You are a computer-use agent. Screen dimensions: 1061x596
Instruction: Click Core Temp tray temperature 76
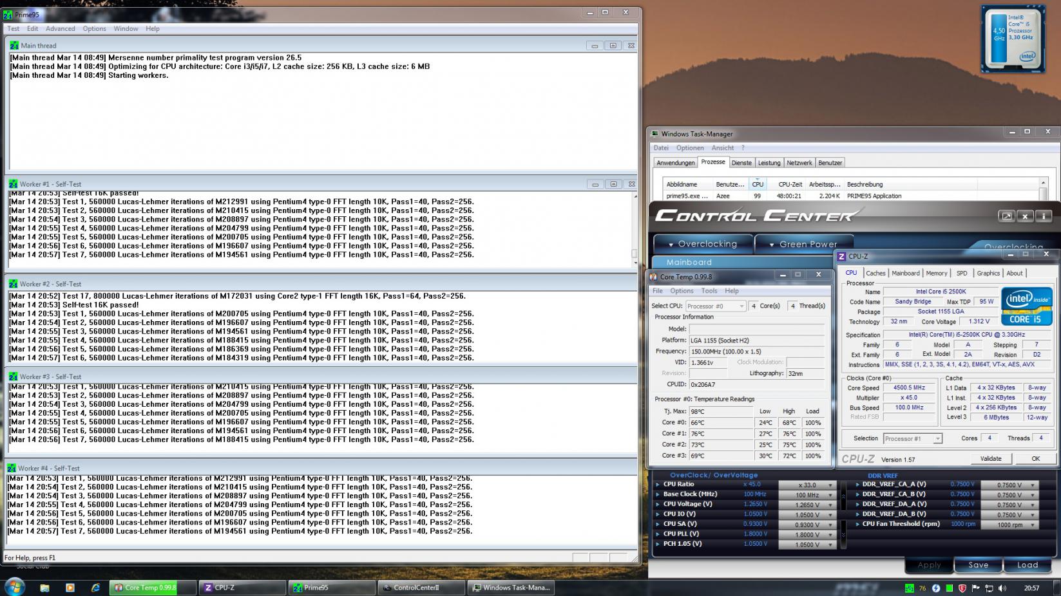coord(922,588)
